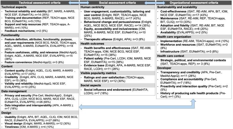233x129 pixels.
Task: Click 'n=26 (65%)' value under Privacy
Action: click(x=43, y=102)
